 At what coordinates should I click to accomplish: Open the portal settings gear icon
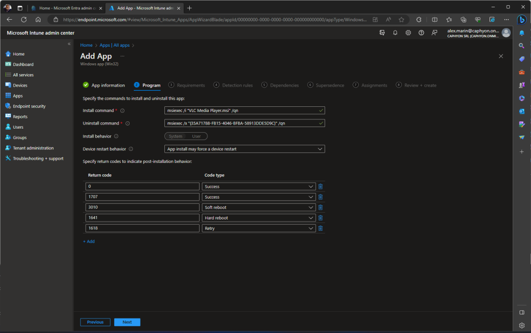pyautogui.click(x=408, y=33)
